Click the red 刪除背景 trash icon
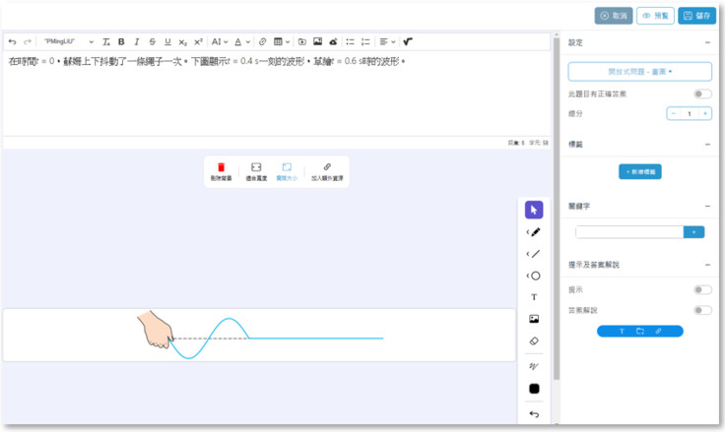 222,168
